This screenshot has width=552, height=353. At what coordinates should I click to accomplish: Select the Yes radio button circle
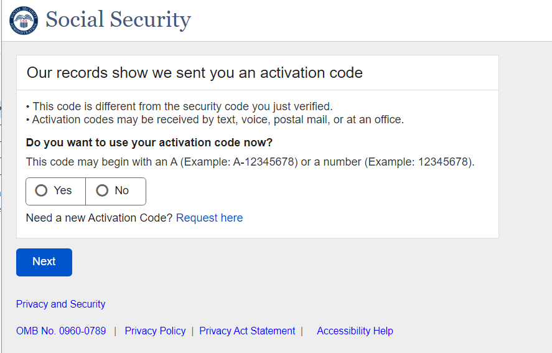41,191
